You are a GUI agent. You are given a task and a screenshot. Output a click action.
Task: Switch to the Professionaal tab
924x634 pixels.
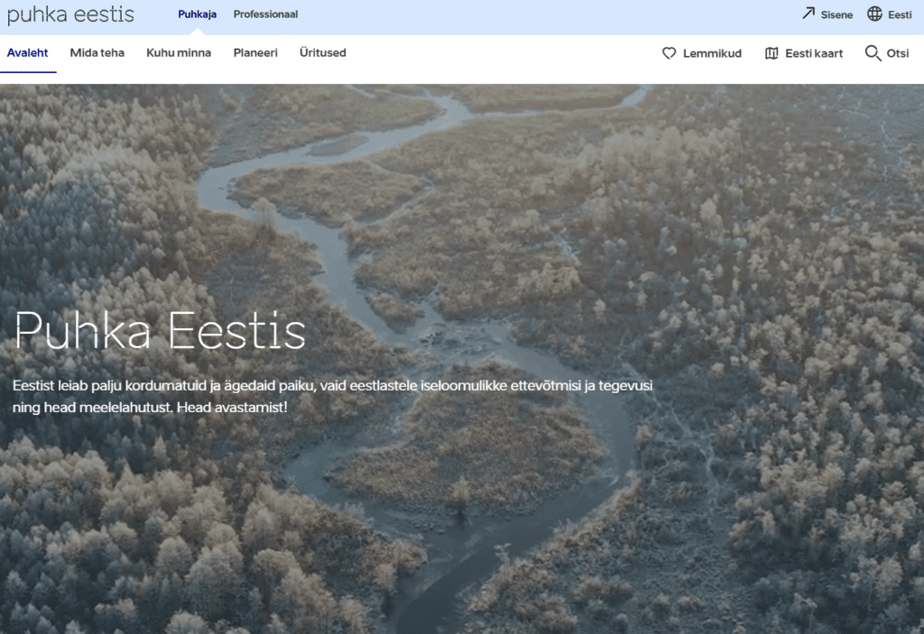click(265, 14)
